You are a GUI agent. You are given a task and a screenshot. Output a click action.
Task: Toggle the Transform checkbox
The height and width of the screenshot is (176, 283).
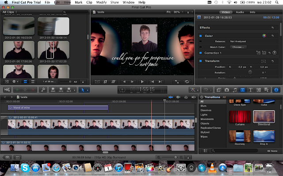(200, 61)
